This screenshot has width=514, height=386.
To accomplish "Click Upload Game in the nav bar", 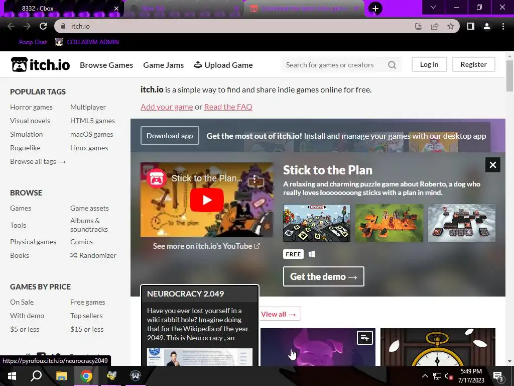I will (x=223, y=65).
